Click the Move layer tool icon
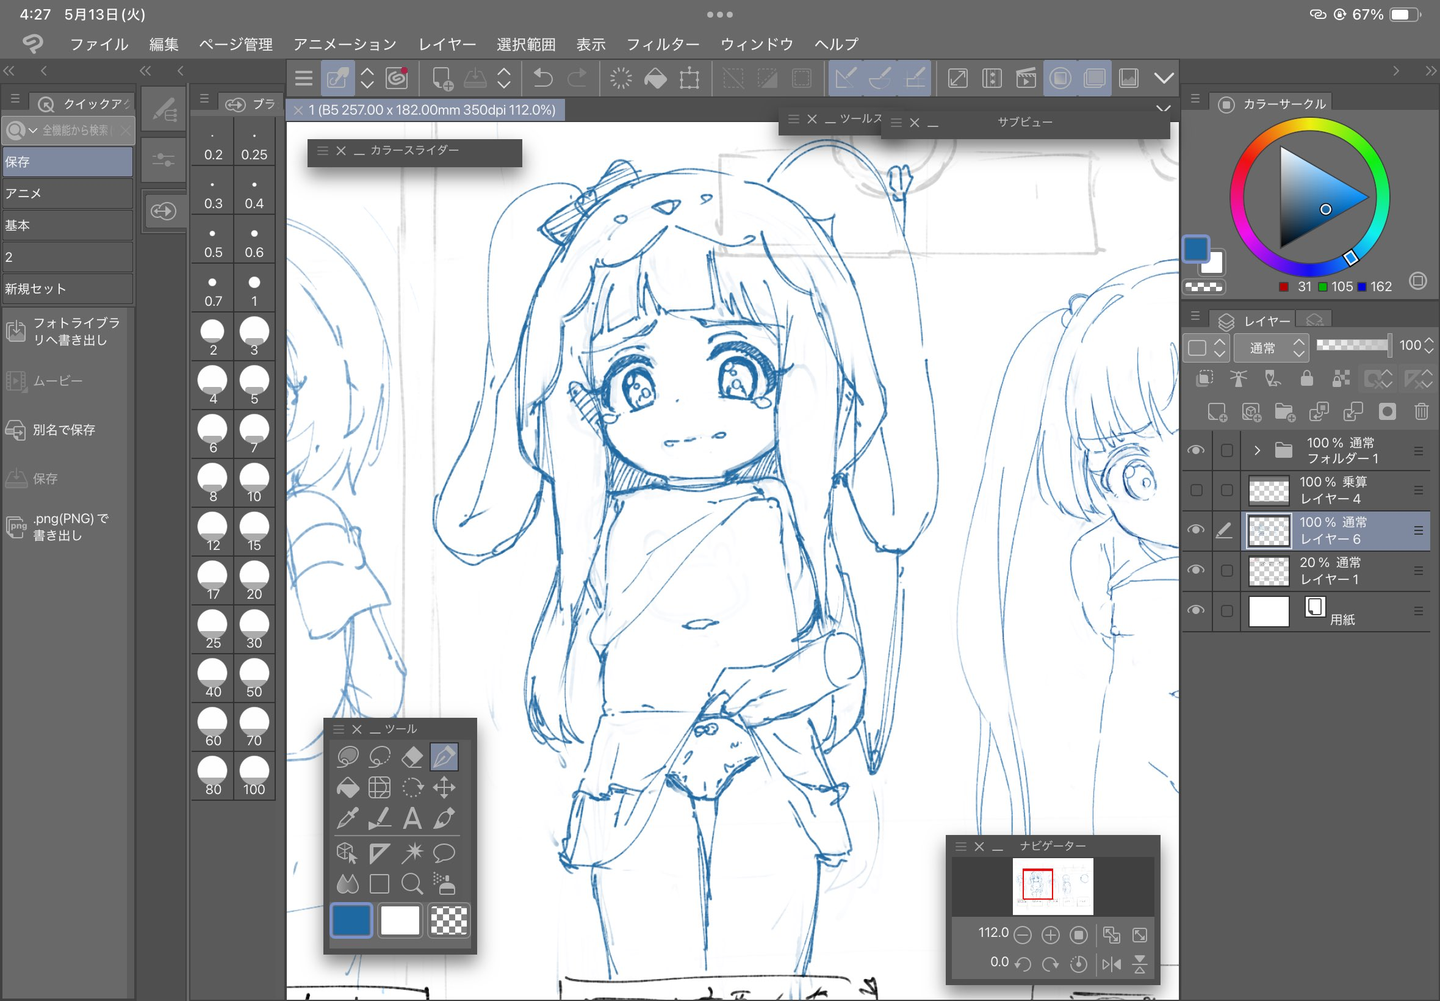This screenshot has width=1440, height=1001. coord(444,788)
